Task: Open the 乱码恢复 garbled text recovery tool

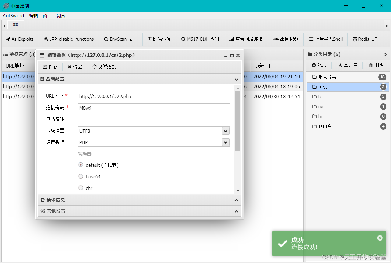Action: tap(159, 39)
